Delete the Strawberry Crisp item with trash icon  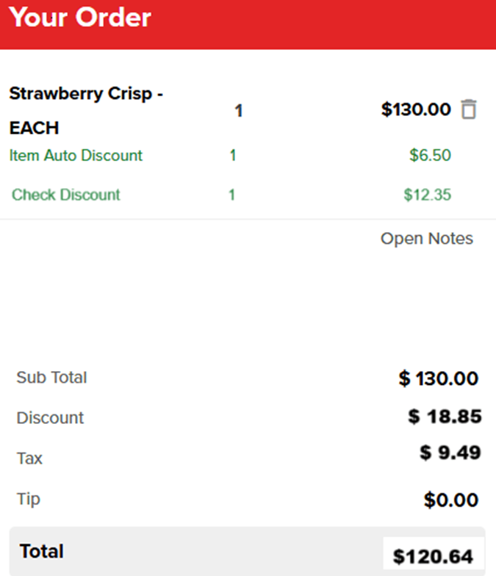[x=468, y=110]
